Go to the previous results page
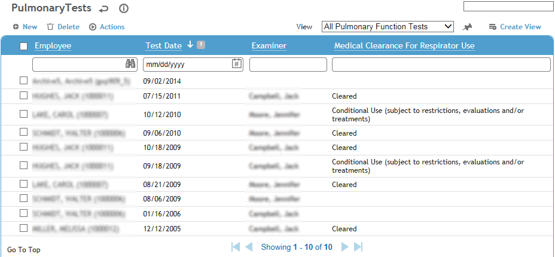The height and width of the screenshot is (257, 555). pos(249,247)
